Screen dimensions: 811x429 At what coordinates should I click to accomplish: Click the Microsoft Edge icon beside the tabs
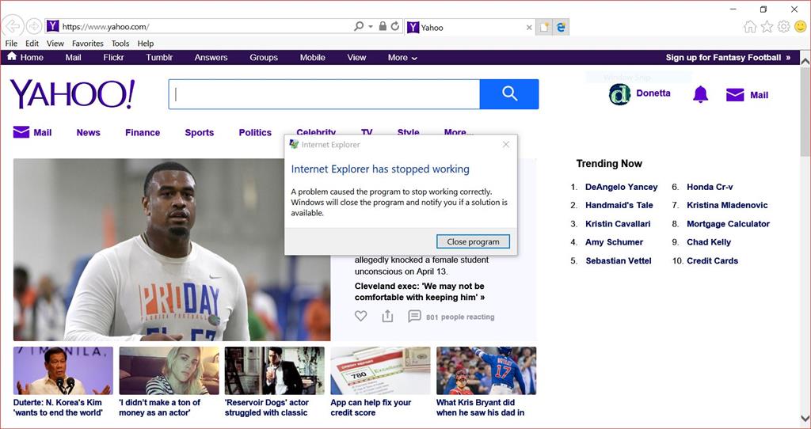click(x=561, y=28)
